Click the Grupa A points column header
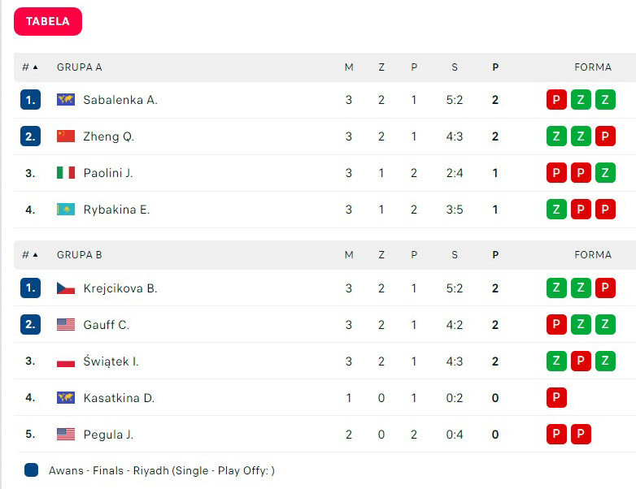Image resolution: width=636 pixels, height=489 pixels. (495, 67)
